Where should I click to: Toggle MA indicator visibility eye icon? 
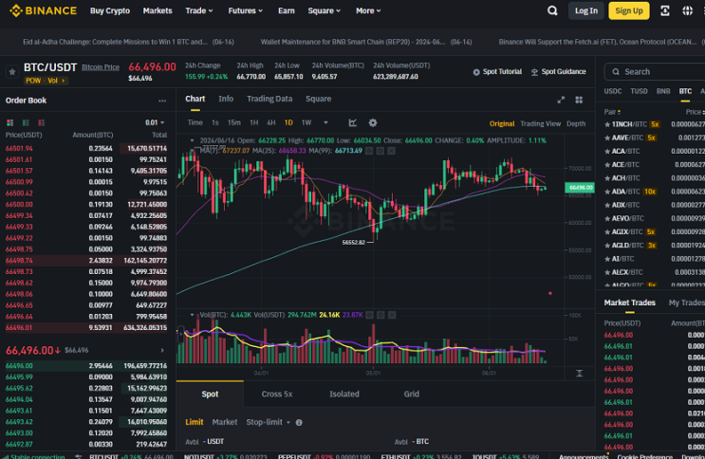369,151
